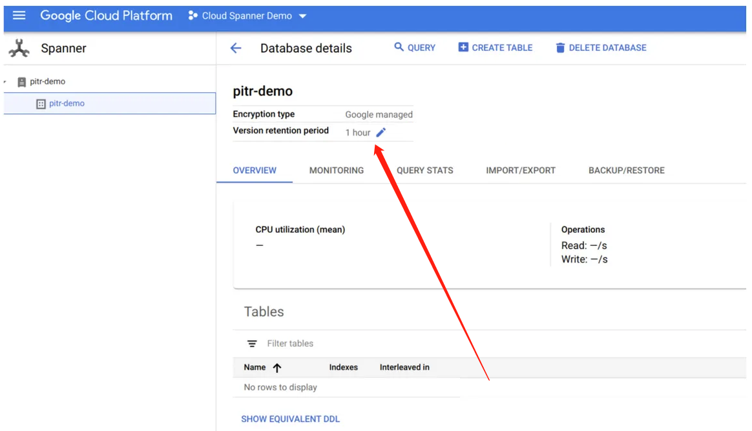
Task: Click the 'Database details' page title
Action: [x=306, y=48]
